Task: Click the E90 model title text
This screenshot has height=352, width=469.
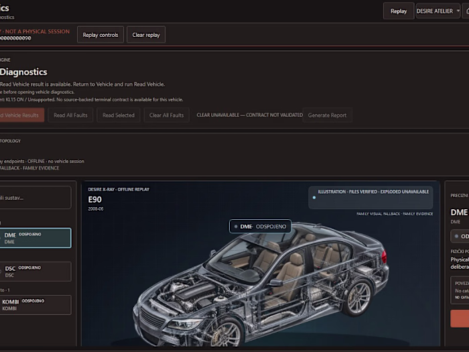Action: pos(95,200)
